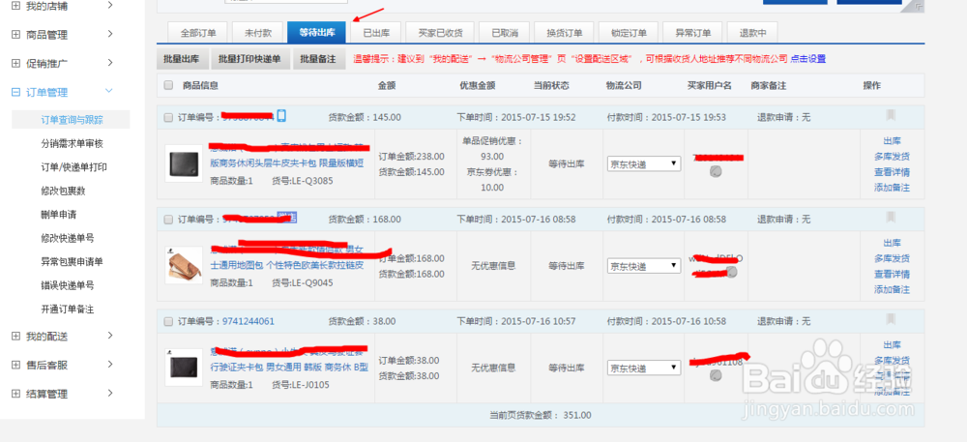
Task: Open the black wallet thumbnail for LE-Q3085
Action: pyautogui.click(x=184, y=163)
